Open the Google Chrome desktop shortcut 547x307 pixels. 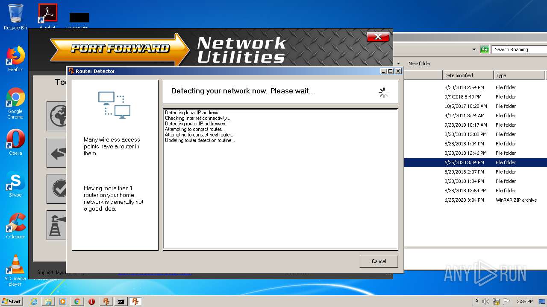[x=15, y=103]
